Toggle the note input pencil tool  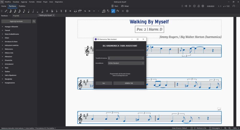6,11
